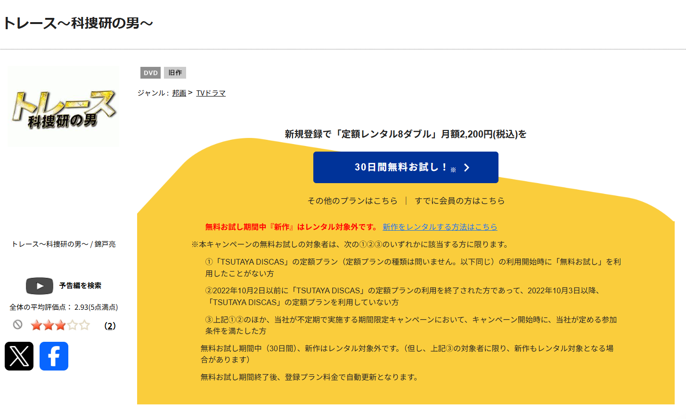The image size is (686, 419).
Task: Click the 自動更新となります notice text
Action: click(310, 377)
